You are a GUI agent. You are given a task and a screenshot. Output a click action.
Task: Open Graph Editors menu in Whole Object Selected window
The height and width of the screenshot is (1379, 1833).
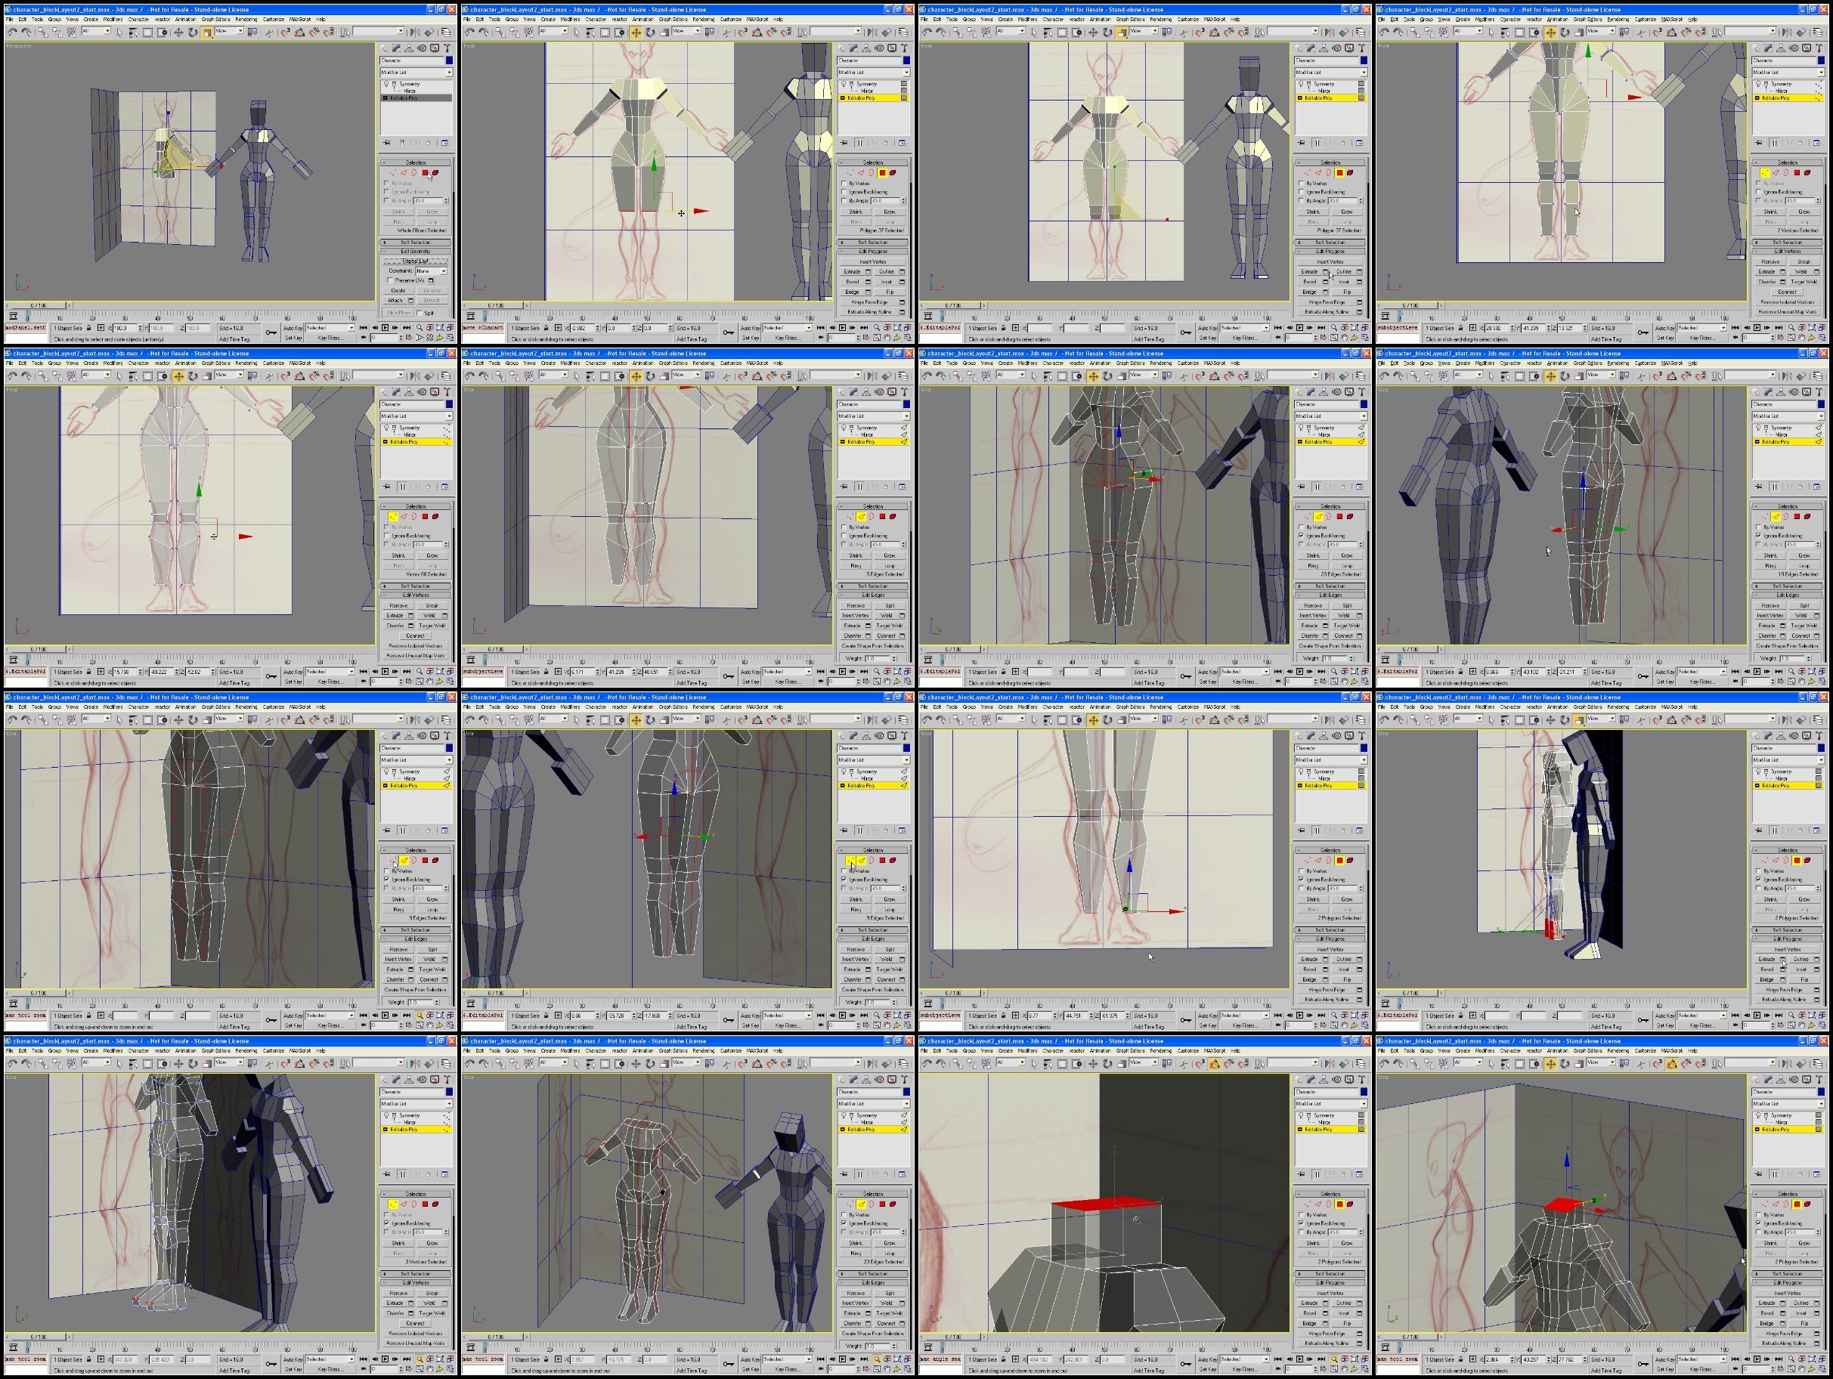pos(215,19)
